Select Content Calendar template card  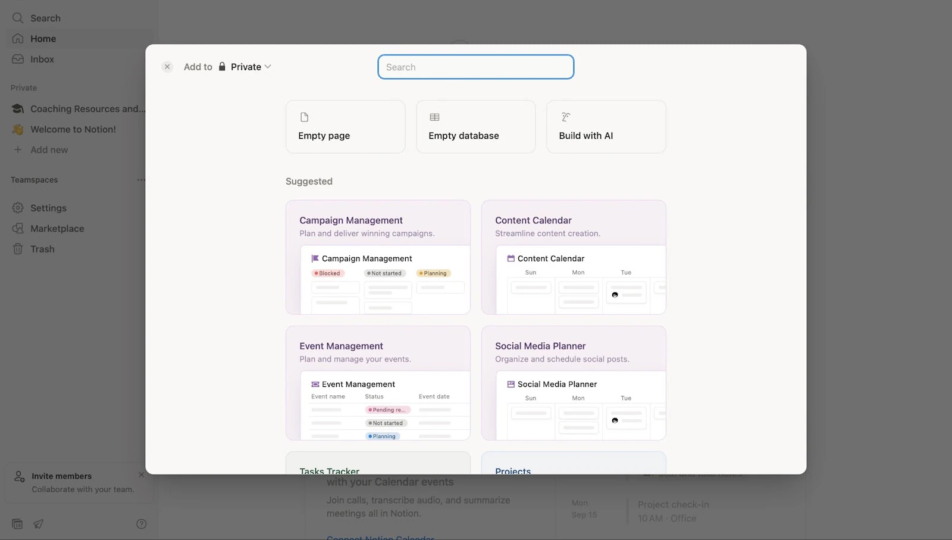click(574, 257)
